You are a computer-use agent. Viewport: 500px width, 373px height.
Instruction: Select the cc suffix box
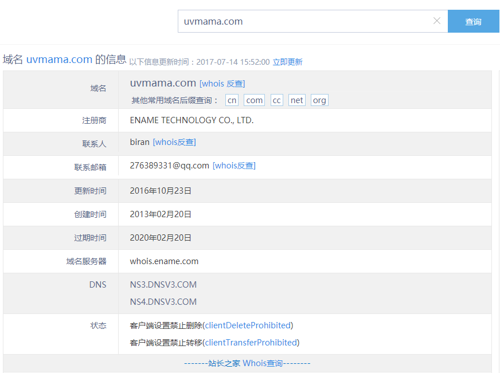[276, 100]
